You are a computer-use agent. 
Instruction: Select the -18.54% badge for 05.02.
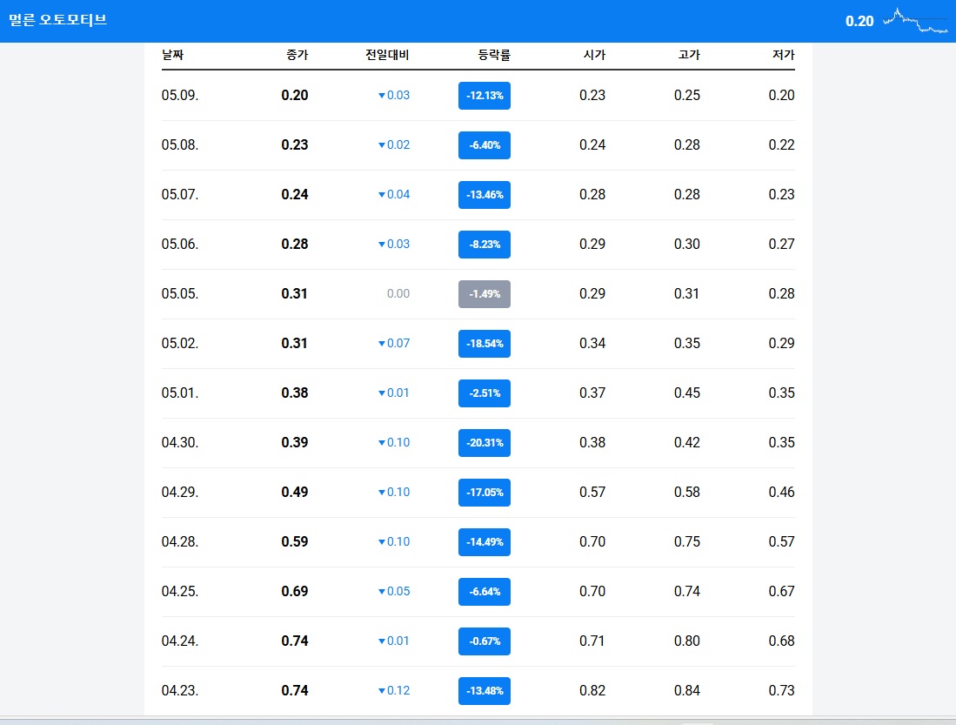(485, 344)
